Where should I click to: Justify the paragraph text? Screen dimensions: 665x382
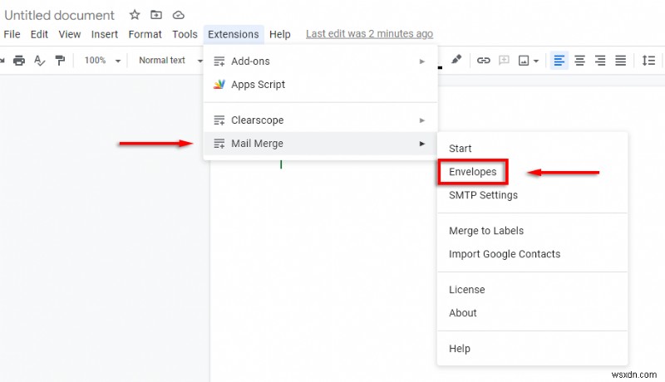[620, 61]
